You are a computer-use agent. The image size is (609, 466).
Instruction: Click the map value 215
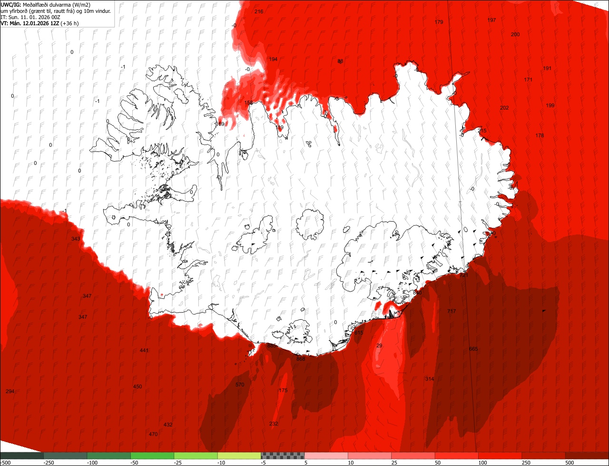click(482, 131)
